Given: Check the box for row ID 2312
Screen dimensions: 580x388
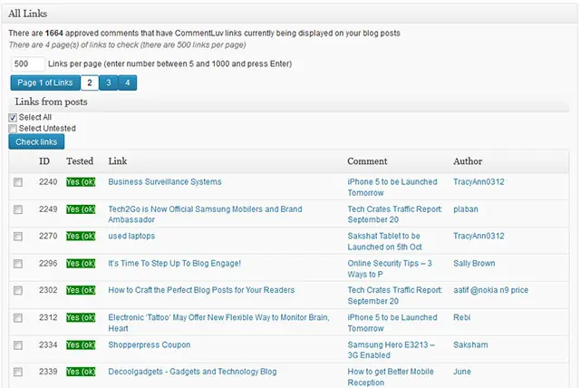Looking at the screenshot, I should coord(18,318).
